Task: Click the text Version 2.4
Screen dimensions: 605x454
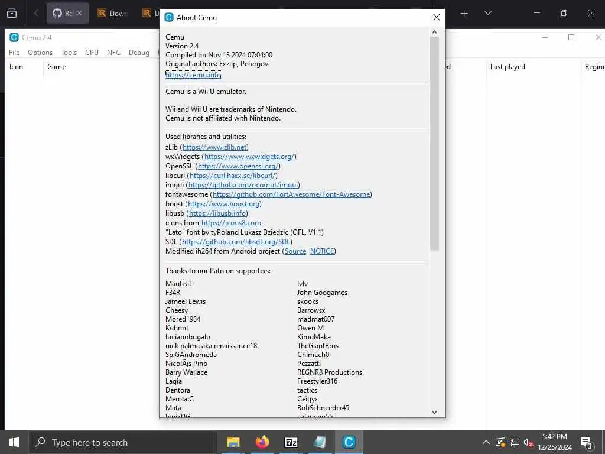Action: point(182,46)
